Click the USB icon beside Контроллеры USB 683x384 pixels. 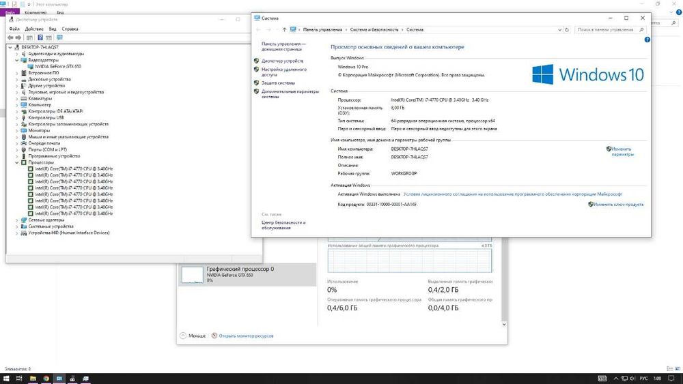(24, 117)
